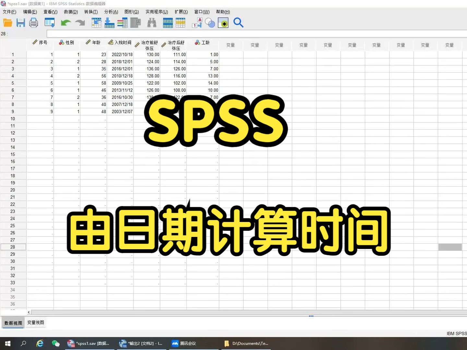Click the Select Cases green plus icon

[x=223, y=23]
